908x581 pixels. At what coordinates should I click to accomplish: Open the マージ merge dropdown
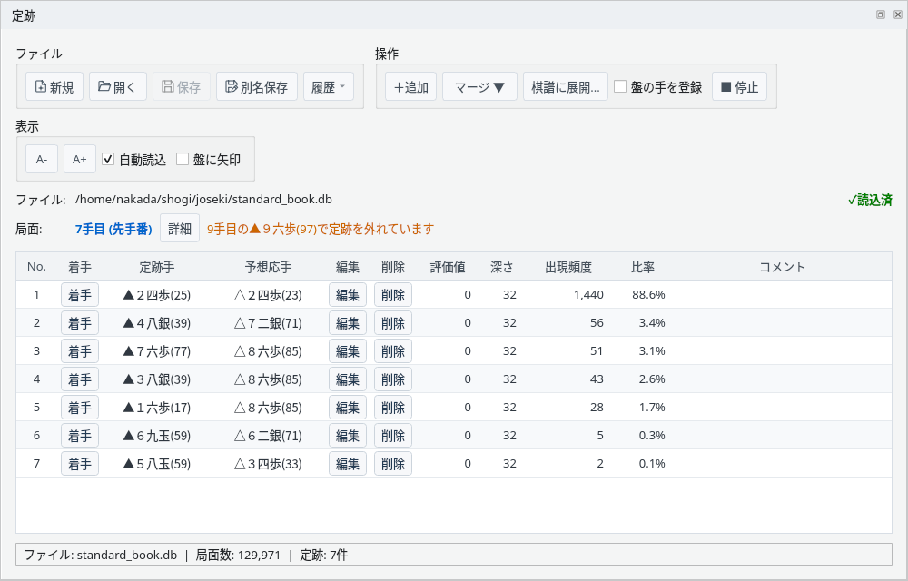click(479, 87)
